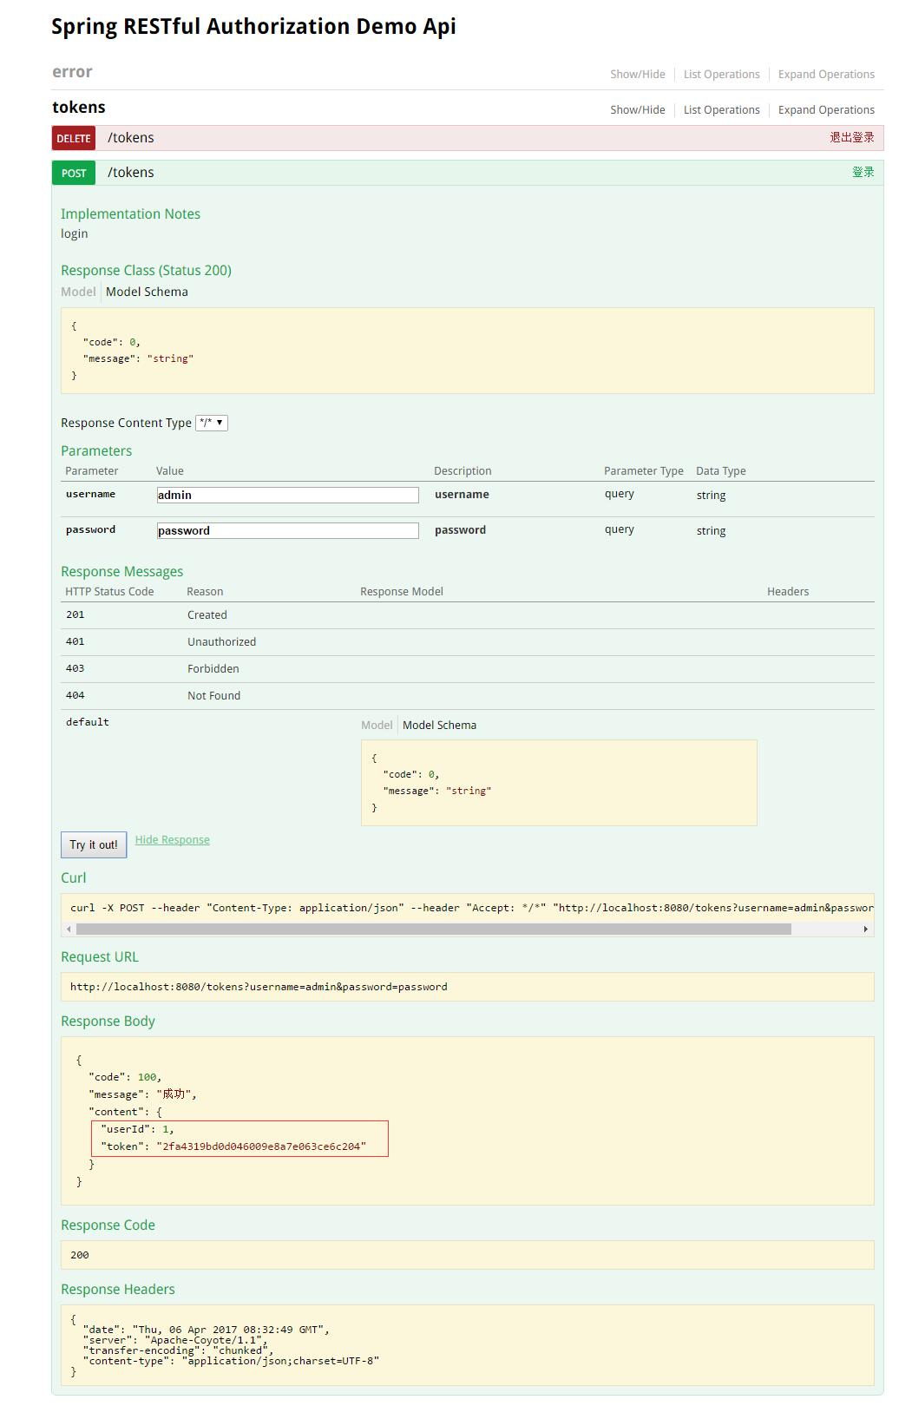
Task: Switch to Model tab under Response Class
Action: pos(78,292)
